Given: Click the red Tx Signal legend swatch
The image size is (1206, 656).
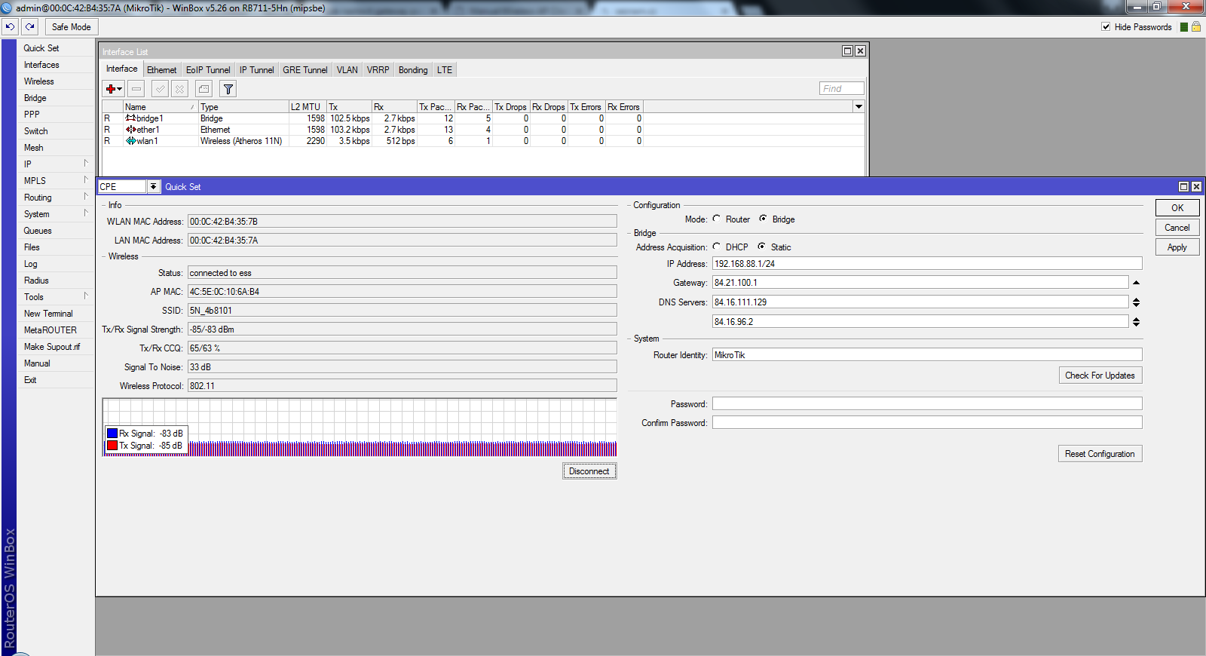Looking at the screenshot, I should 112,446.
